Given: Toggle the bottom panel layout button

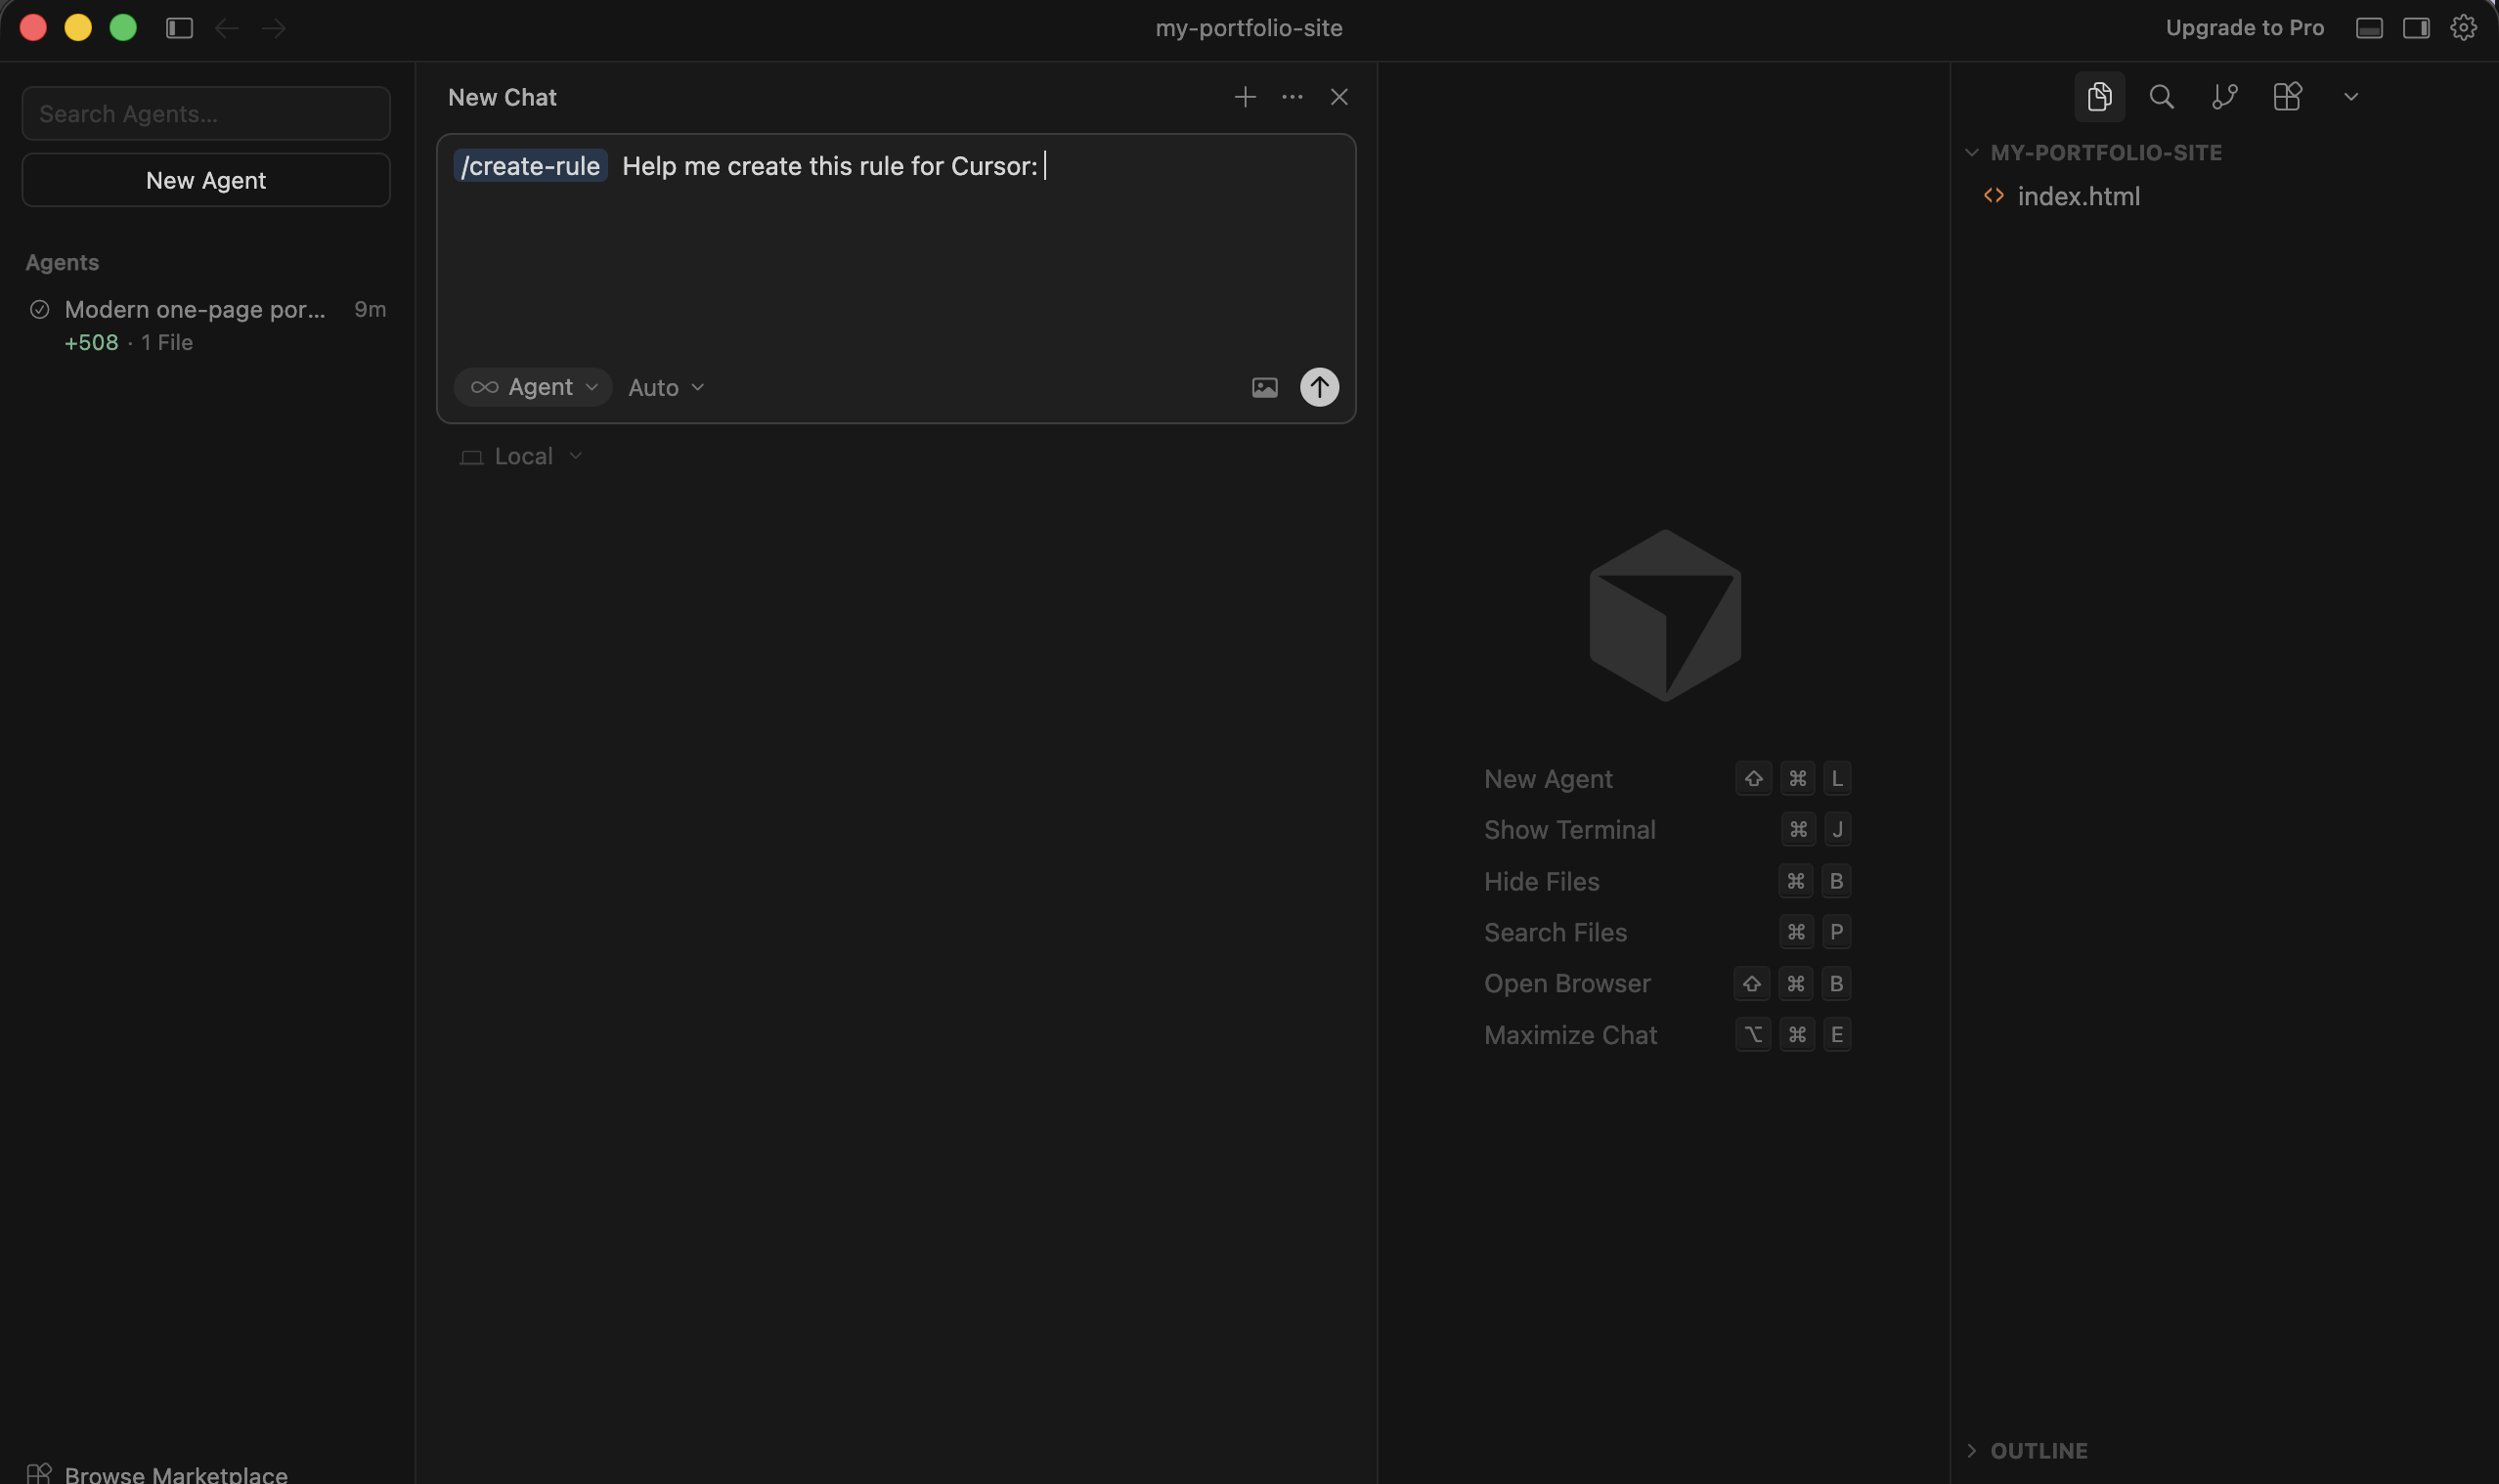Looking at the screenshot, I should (x=2369, y=28).
